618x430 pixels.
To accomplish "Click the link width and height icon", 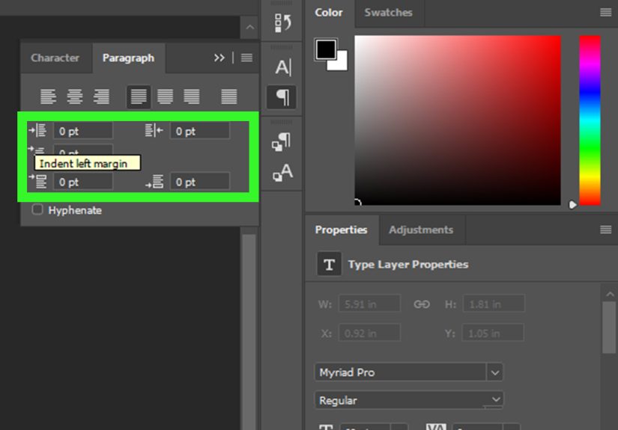I will (x=422, y=304).
